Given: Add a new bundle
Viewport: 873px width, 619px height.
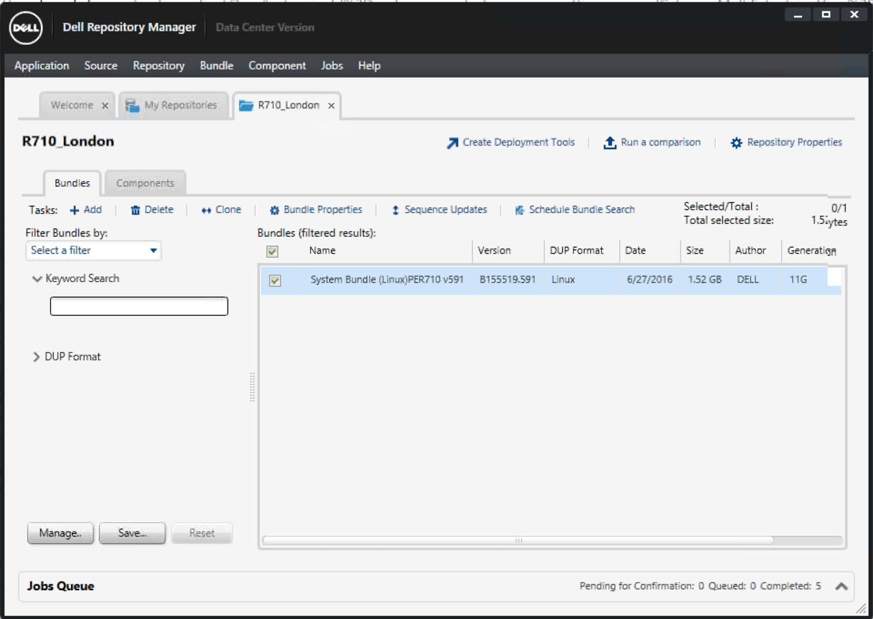Looking at the screenshot, I should click(86, 209).
